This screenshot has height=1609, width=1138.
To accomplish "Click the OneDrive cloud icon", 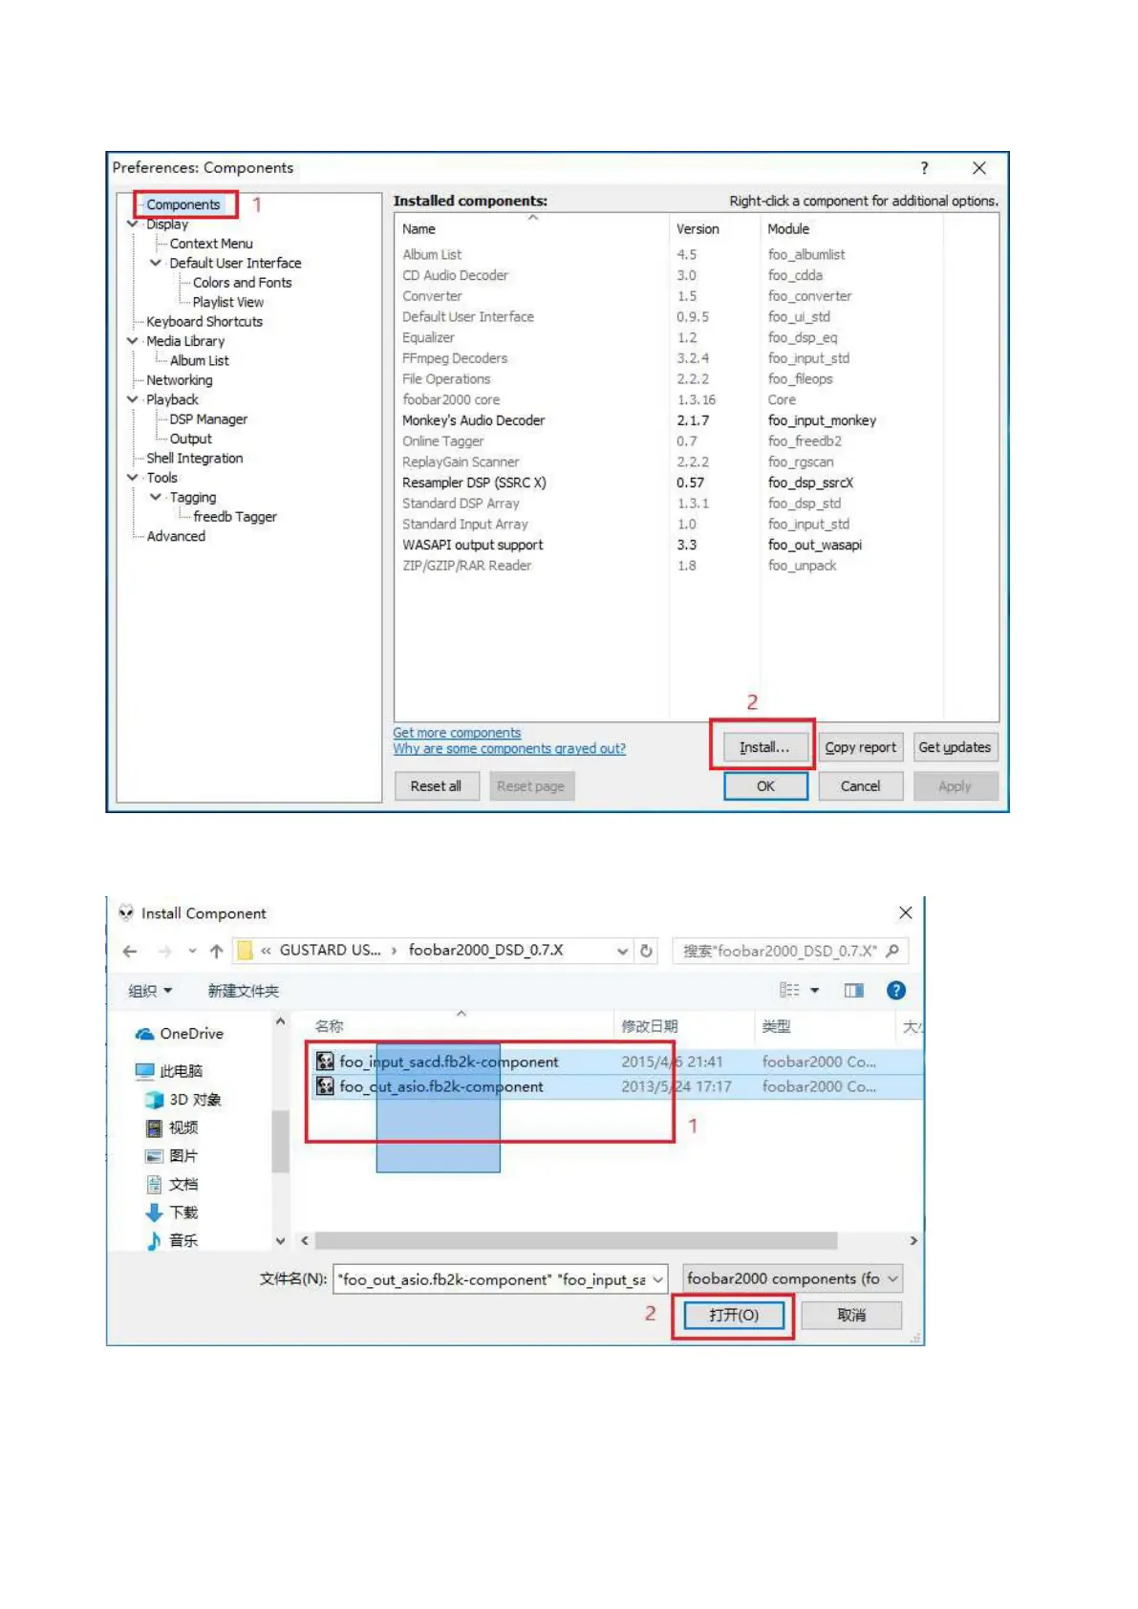I will click(x=145, y=1034).
